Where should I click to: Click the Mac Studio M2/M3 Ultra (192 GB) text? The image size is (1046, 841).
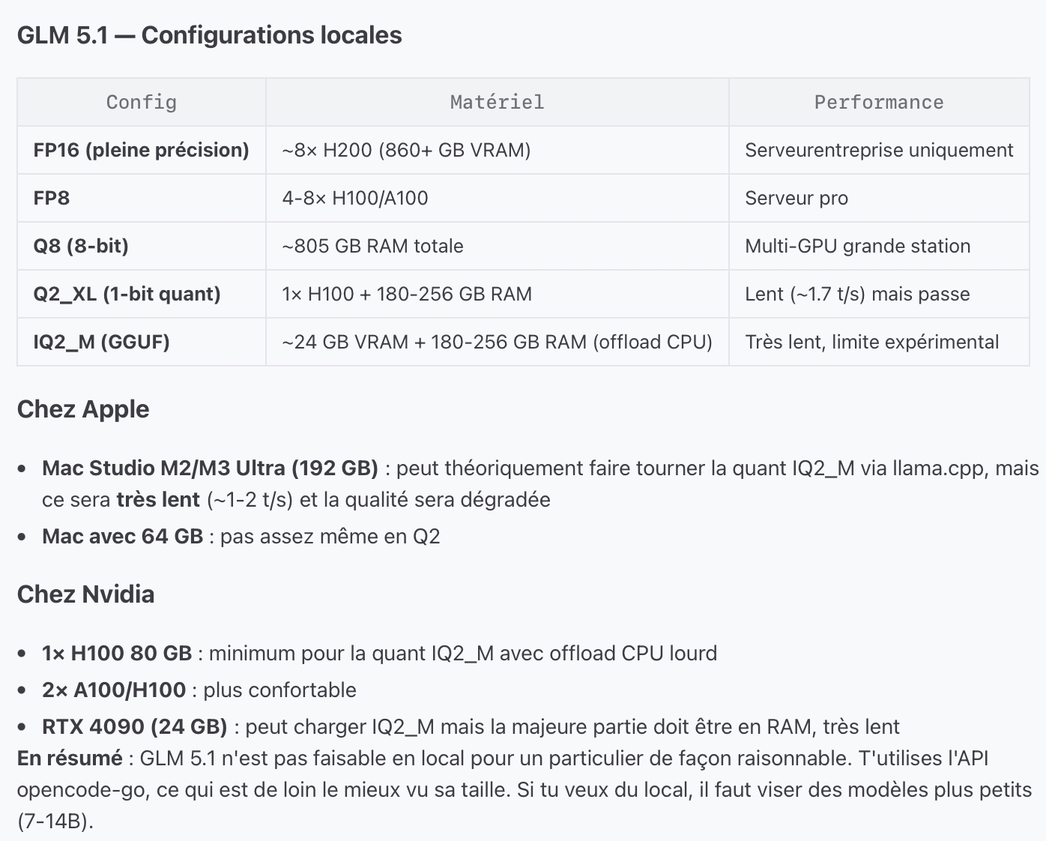pos(210,468)
